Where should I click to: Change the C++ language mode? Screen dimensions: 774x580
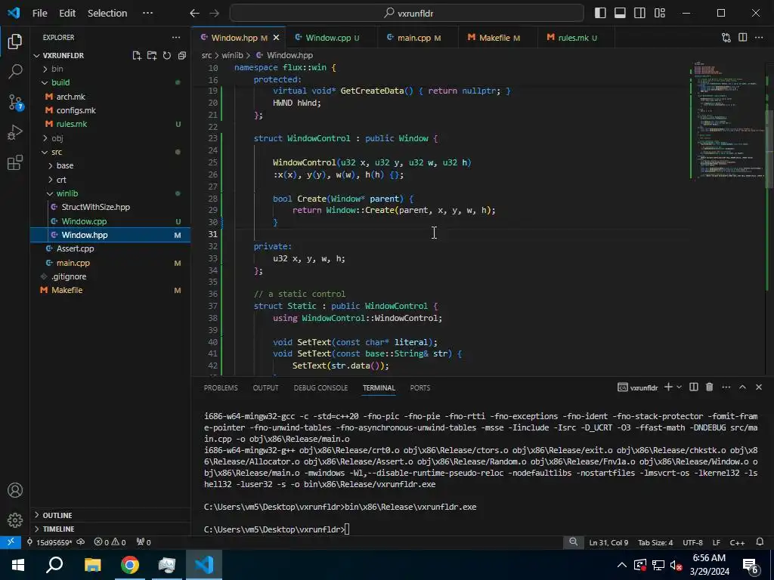737,542
